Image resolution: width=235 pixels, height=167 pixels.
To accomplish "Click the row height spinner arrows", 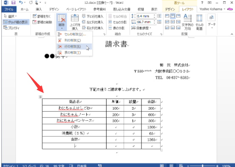I will pyautogui.click(x=154, y=16).
